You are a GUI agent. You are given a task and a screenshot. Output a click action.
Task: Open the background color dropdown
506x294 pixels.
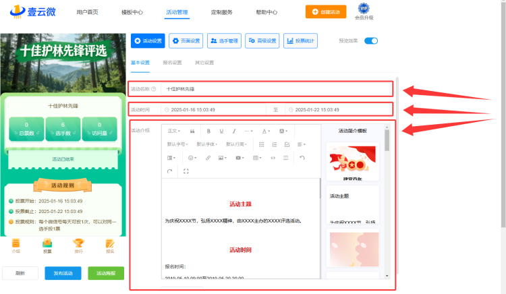pos(283,131)
